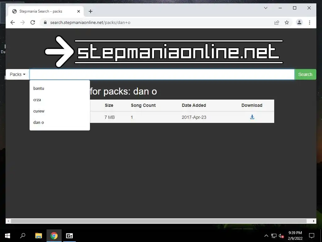Reload the Stepmania Search page
Screen dimensions: 322x242
click(33, 22)
